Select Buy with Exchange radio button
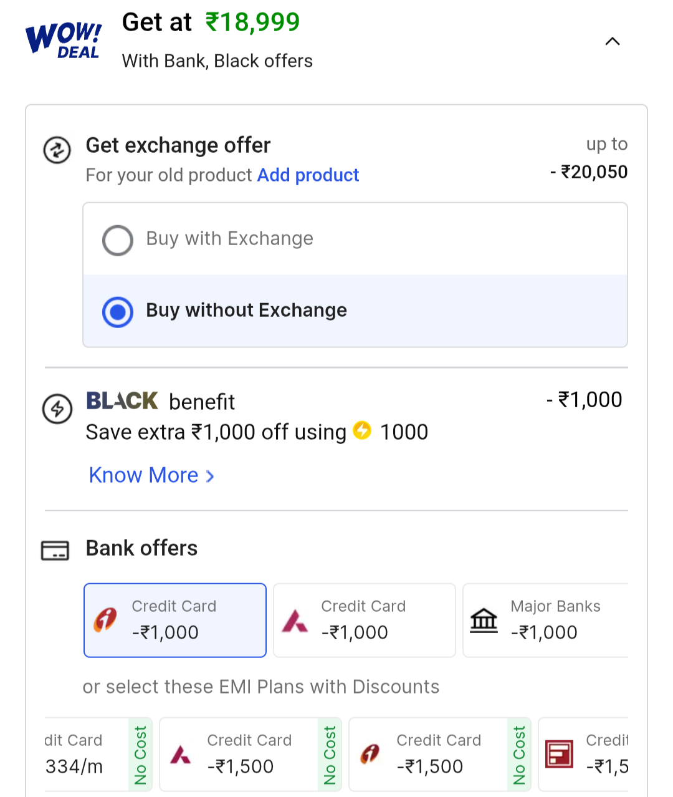673x797 pixels. [x=118, y=240]
